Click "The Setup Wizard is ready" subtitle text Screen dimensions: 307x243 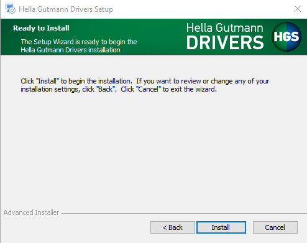click(79, 46)
